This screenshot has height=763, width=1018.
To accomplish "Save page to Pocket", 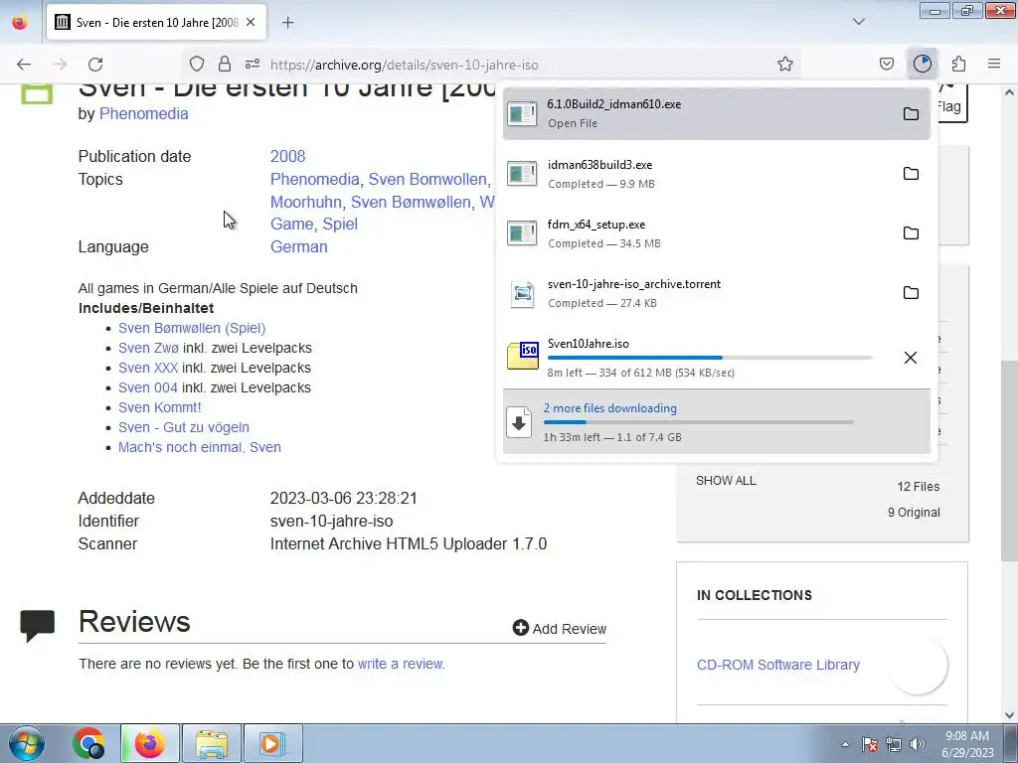I will pyautogui.click(x=887, y=64).
